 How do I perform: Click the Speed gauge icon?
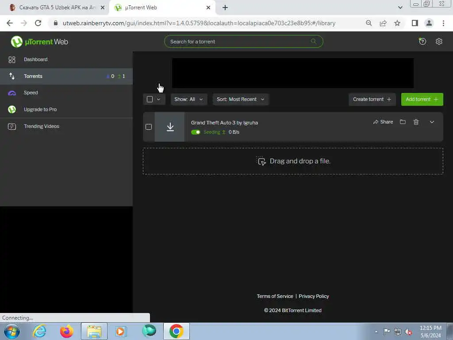[x=12, y=93]
